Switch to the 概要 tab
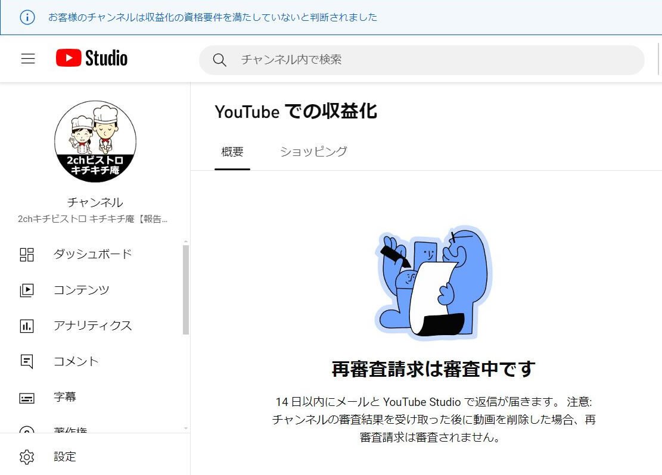Image resolution: width=662 pixels, height=475 pixels. pyautogui.click(x=232, y=152)
